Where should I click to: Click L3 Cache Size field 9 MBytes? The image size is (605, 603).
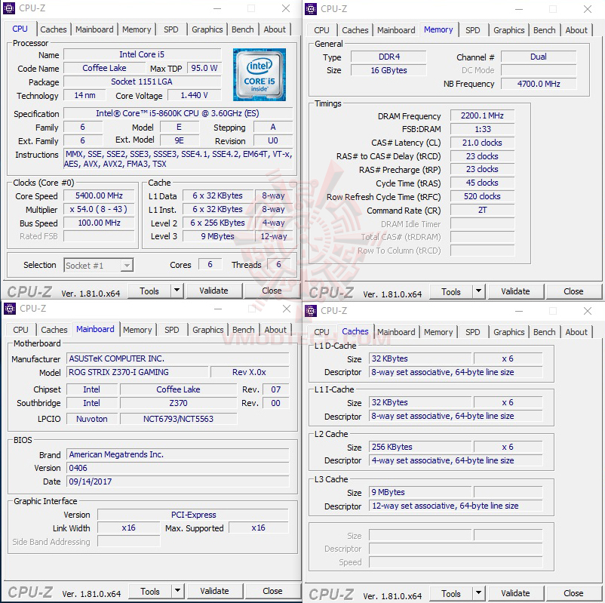click(x=420, y=492)
